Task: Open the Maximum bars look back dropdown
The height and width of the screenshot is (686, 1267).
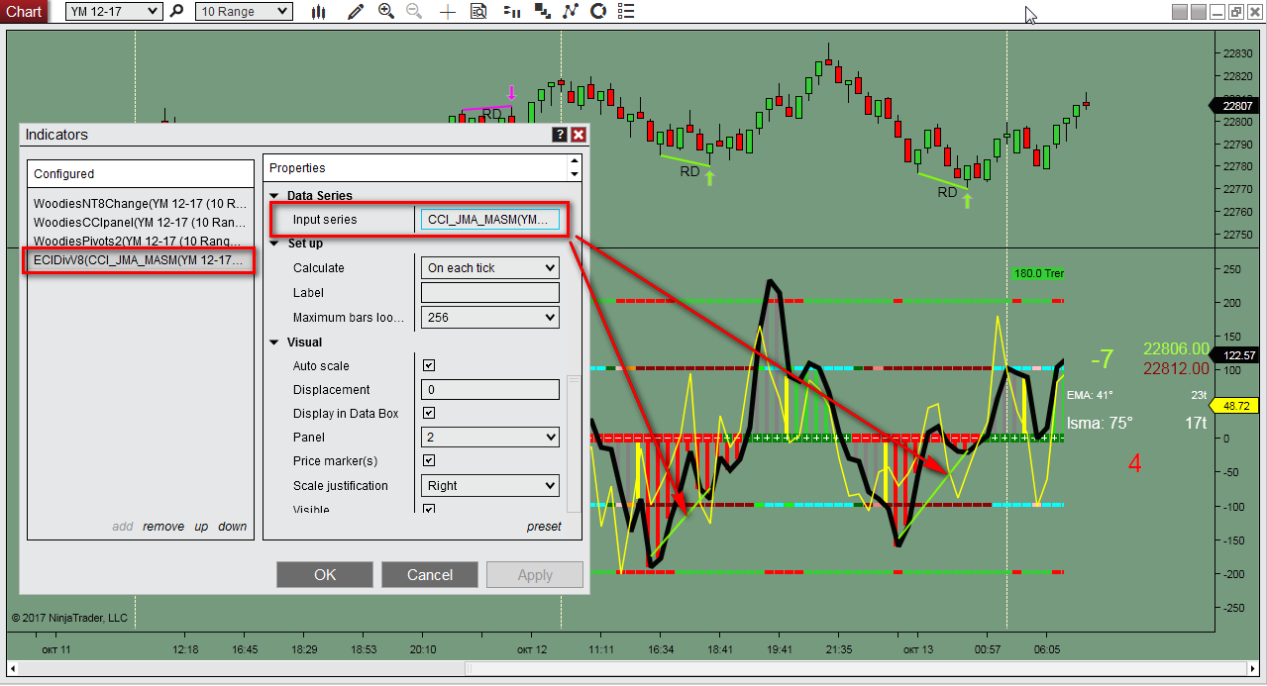Action: pyautogui.click(x=490, y=318)
